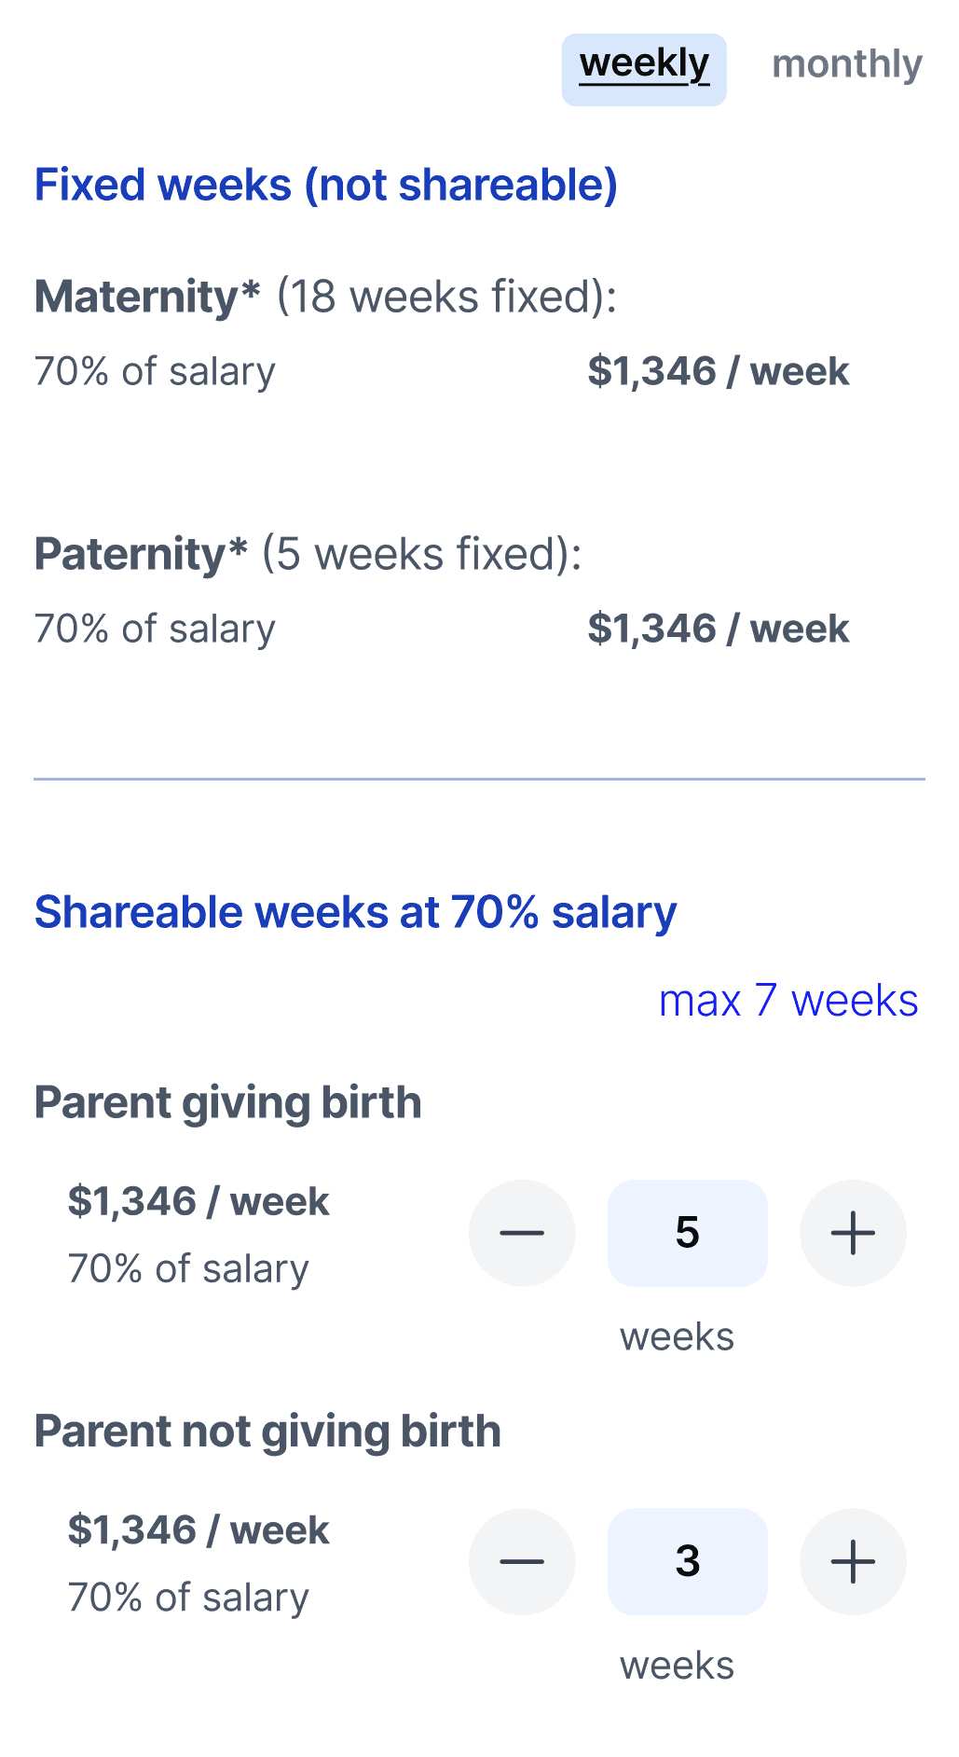Click the max 7 weeks note
Viewport: 959px width, 1757px height.
(x=788, y=1001)
